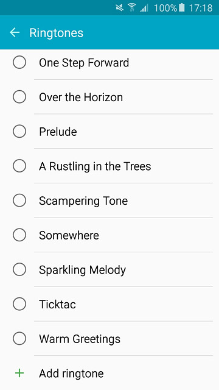
Task: Tap the muted sound icon in the status bar
Action: coord(120,8)
